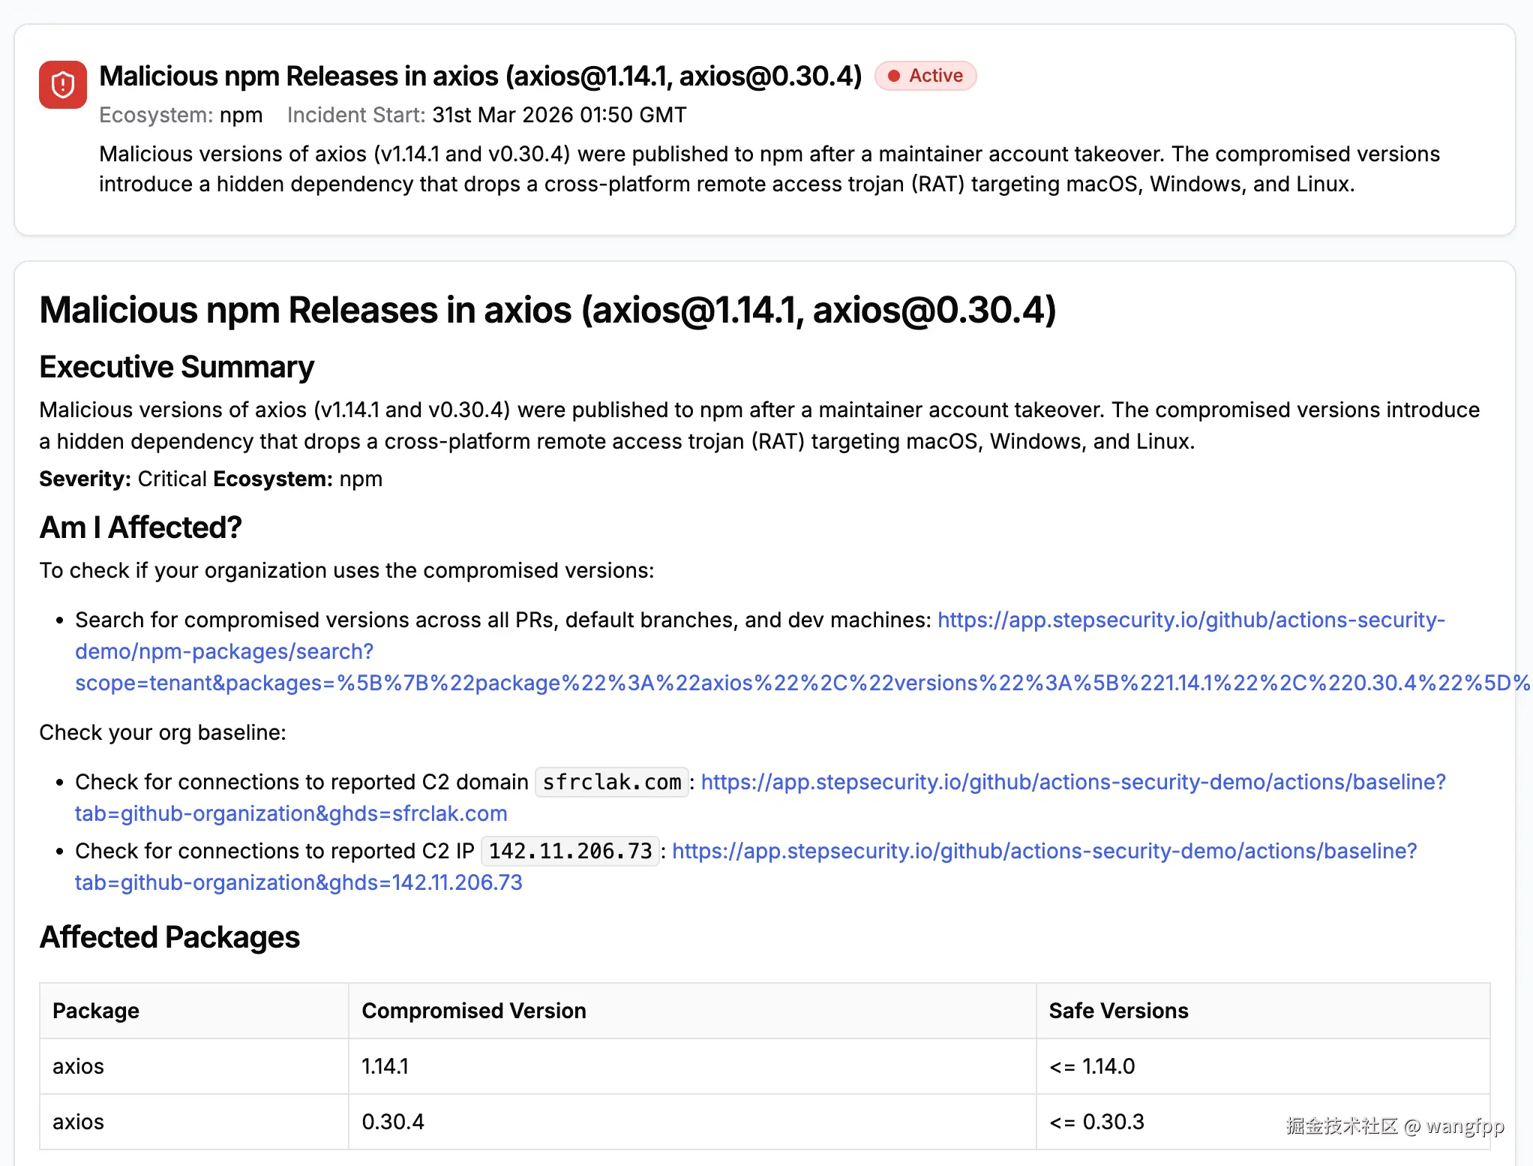Click the incident title in top card
Image resolution: width=1533 pixels, height=1166 pixels.
coord(480,76)
